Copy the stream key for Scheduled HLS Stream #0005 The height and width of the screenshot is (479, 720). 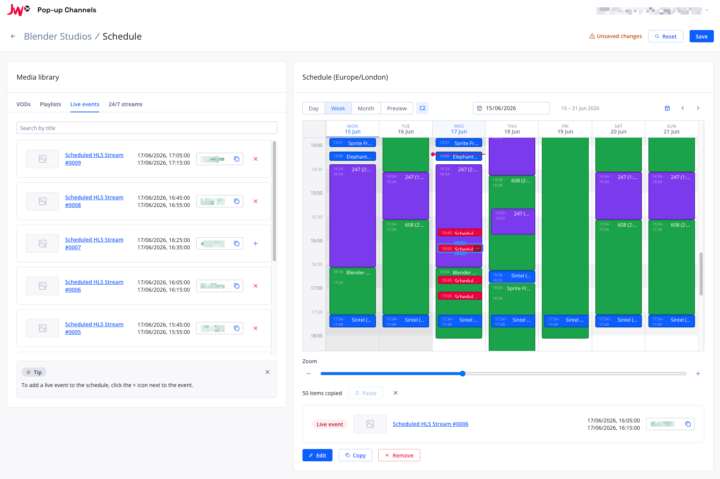click(x=237, y=328)
